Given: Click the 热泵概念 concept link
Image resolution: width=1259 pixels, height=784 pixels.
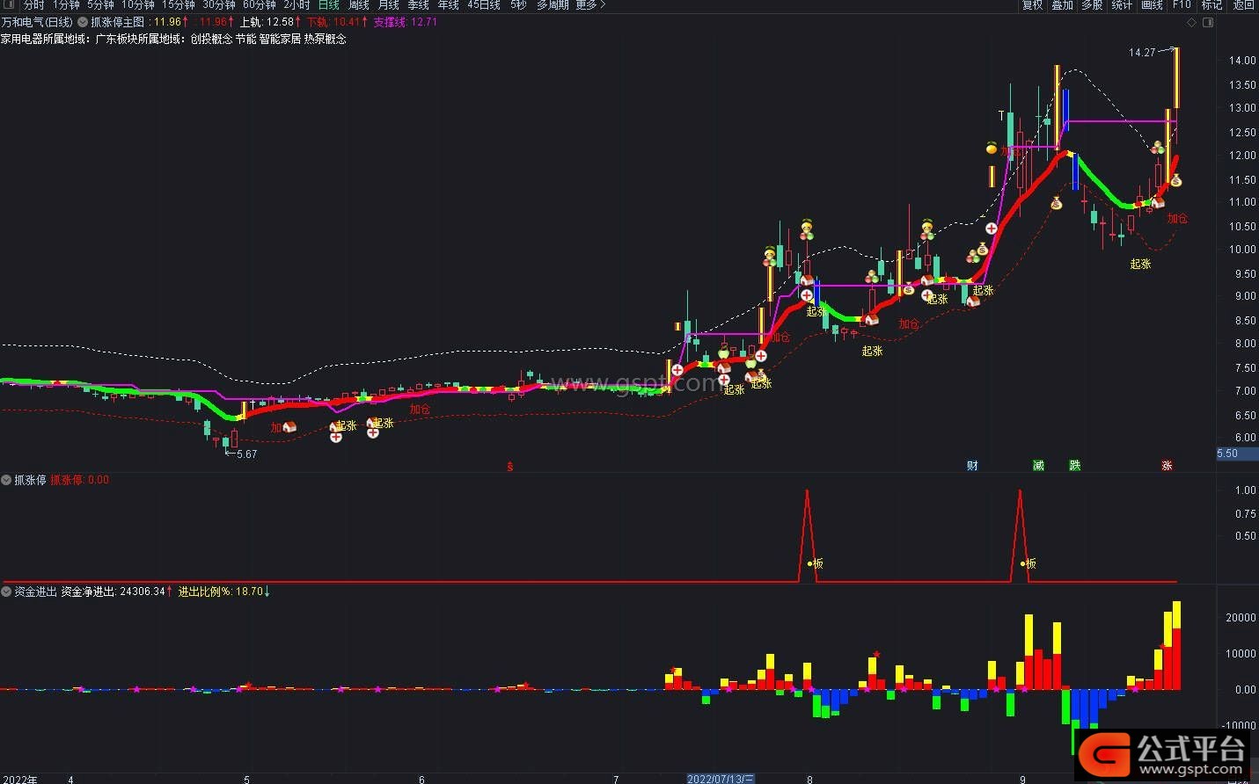Looking at the screenshot, I should (326, 39).
